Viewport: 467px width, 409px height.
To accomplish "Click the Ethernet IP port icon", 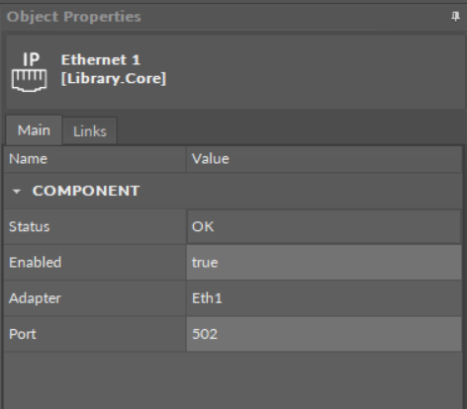I will point(29,72).
